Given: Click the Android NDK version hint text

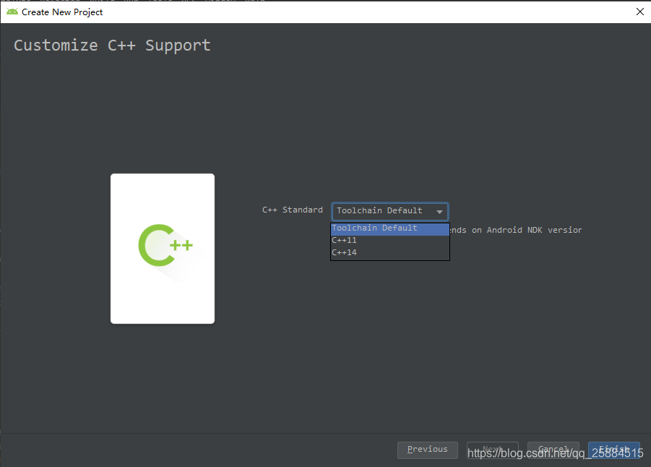Looking at the screenshot, I should pyautogui.click(x=516, y=230).
